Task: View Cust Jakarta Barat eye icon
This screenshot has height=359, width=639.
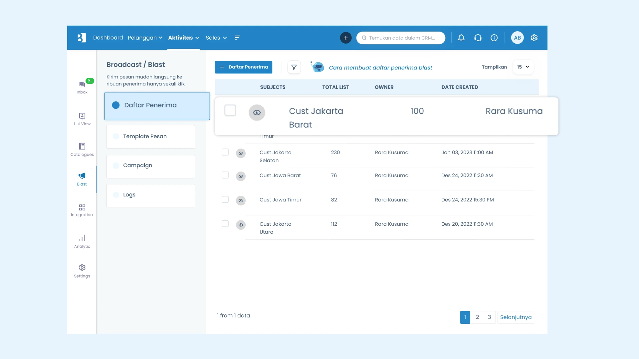Action: (x=257, y=113)
